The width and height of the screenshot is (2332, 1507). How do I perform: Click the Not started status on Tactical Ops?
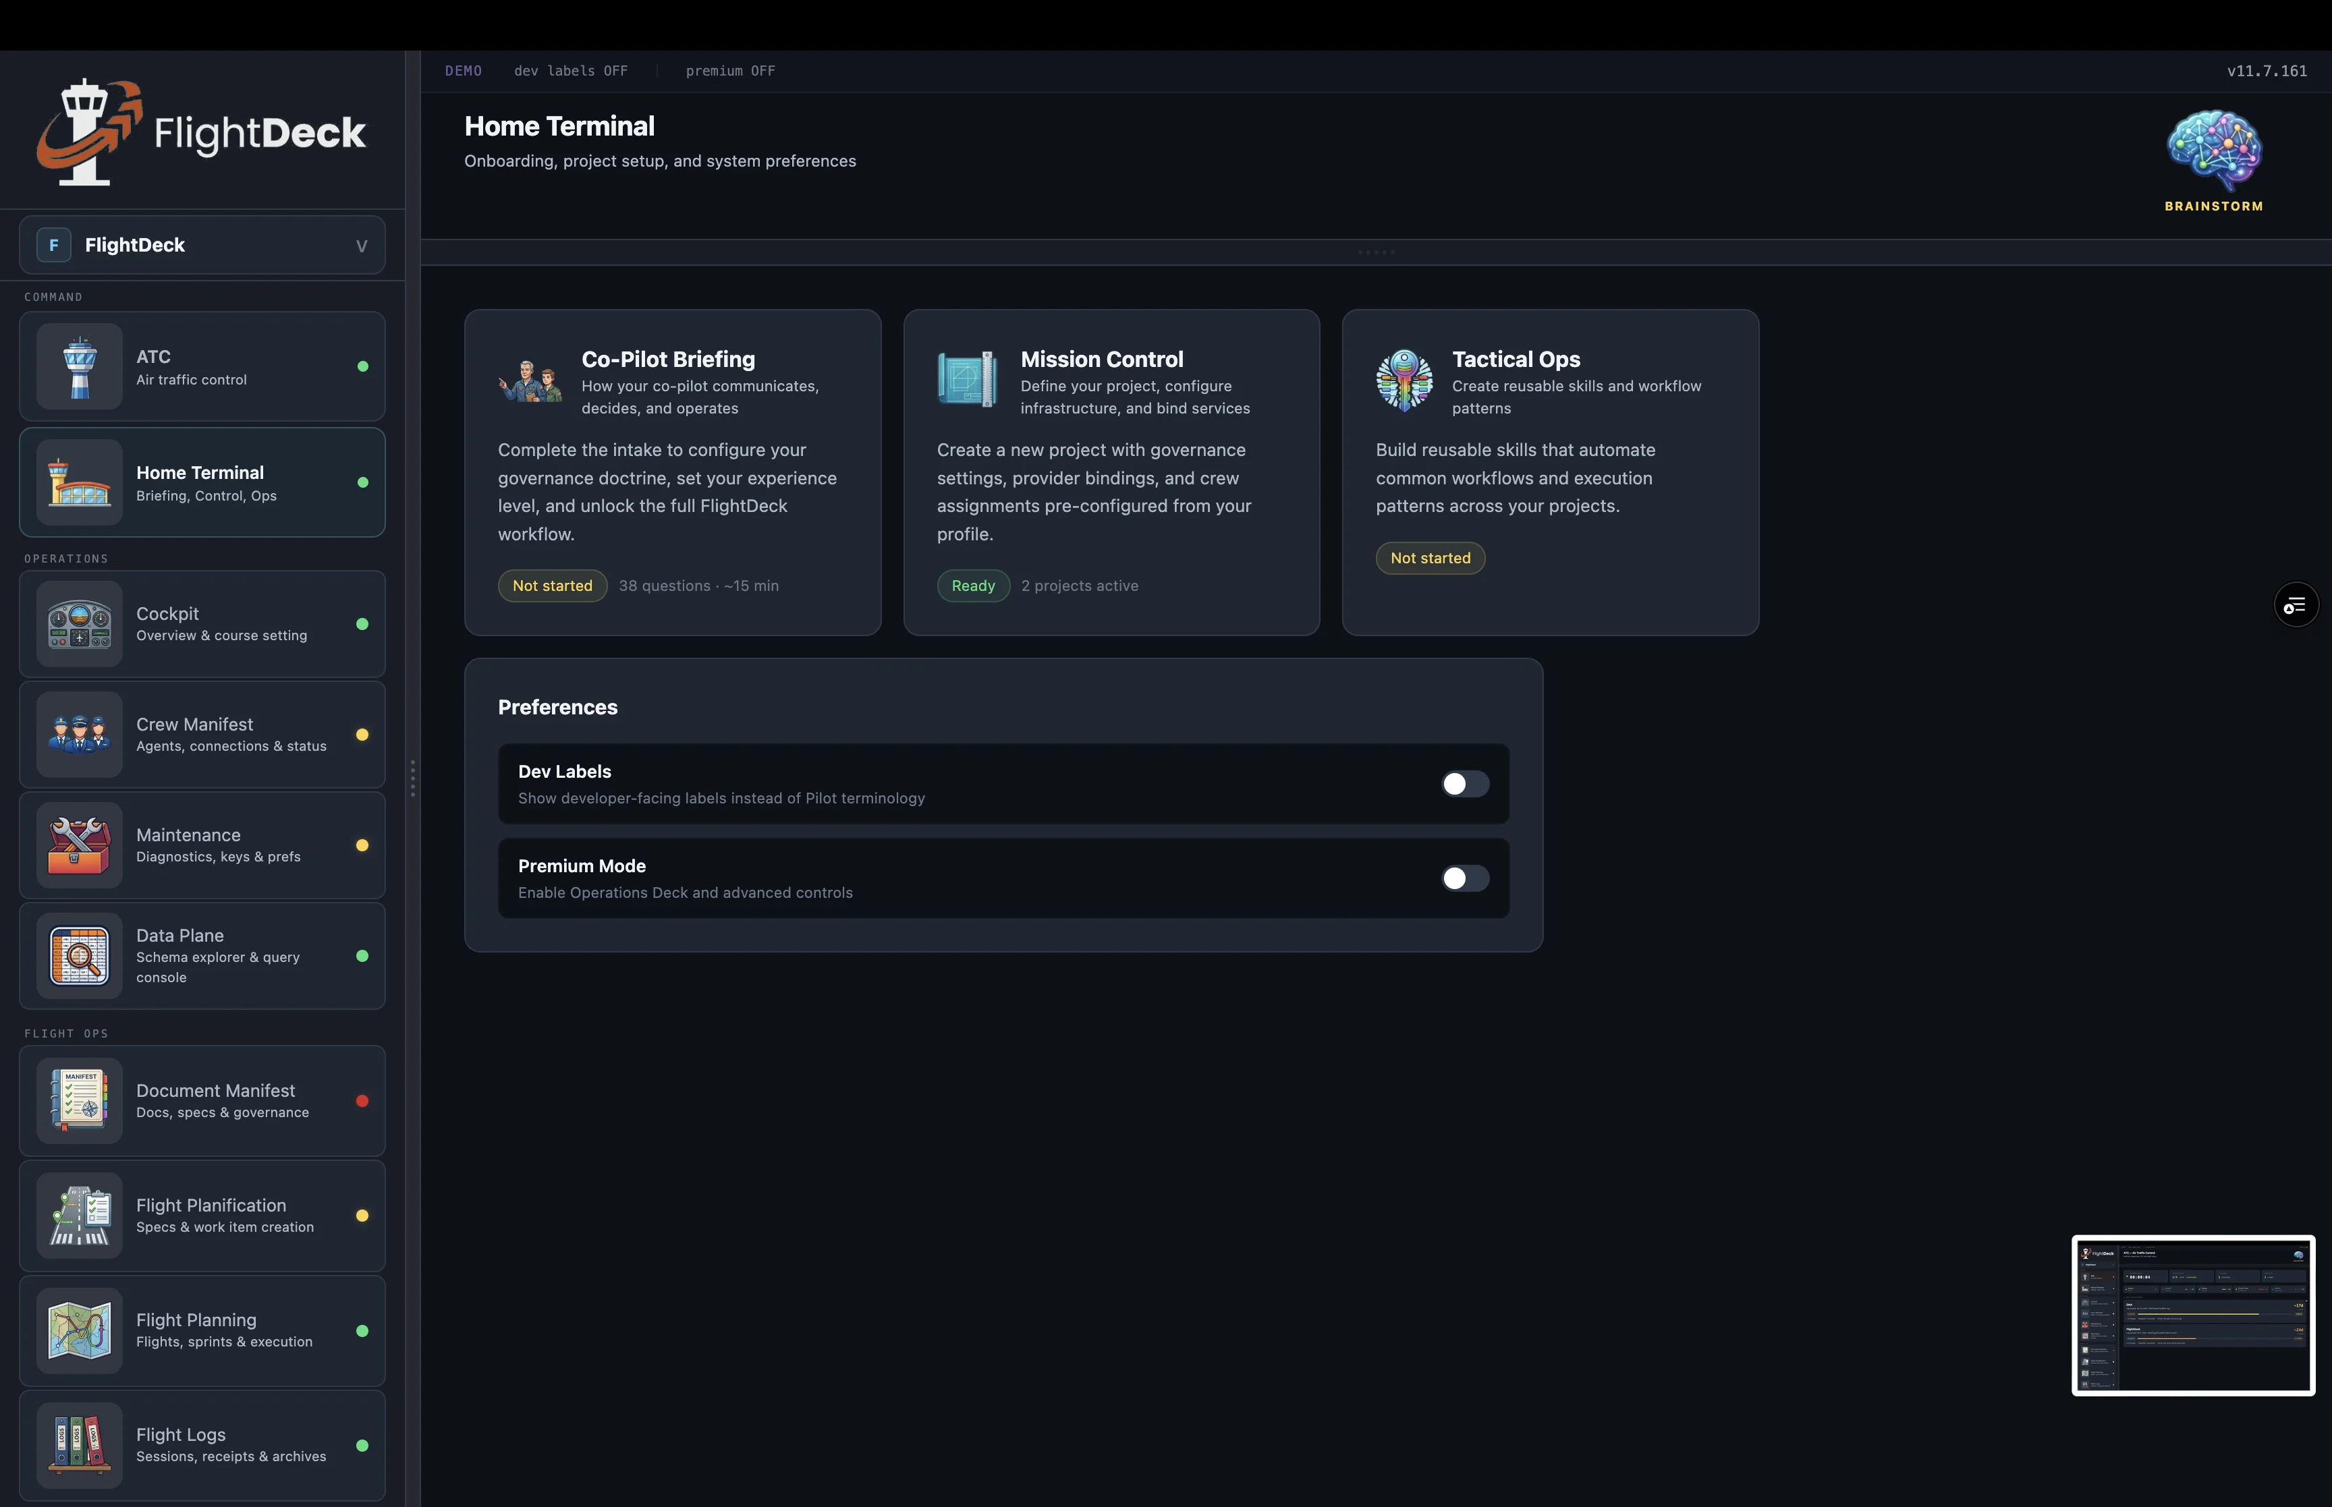pyautogui.click(x=1430, y=558)
